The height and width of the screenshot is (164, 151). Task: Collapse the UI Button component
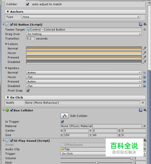coord(4,24)
